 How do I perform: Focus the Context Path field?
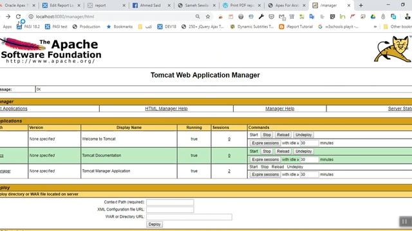[170, 202]
